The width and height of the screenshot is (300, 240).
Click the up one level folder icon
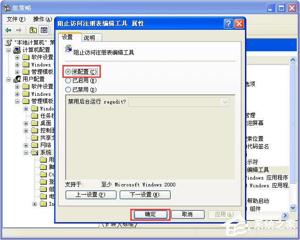(33, 30)
